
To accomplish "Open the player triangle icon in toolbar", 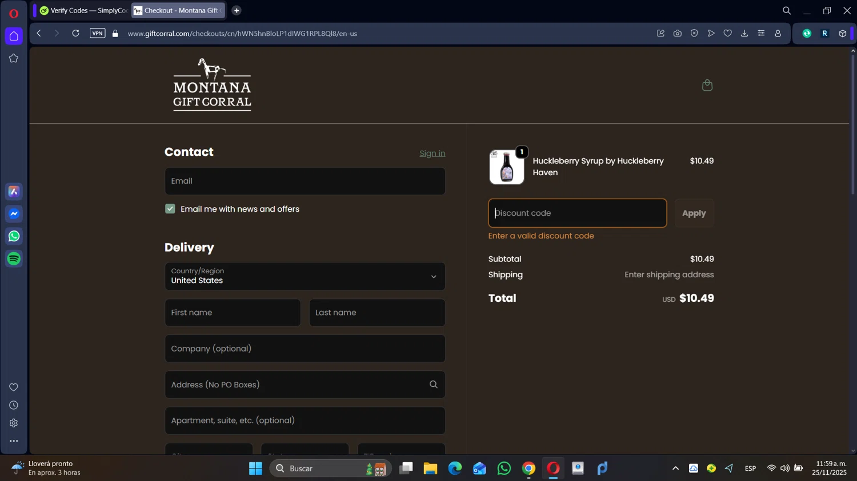I will (x=711, y=34).
